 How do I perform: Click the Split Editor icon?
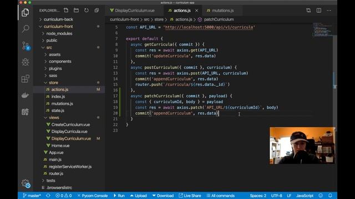pos(319,11)
